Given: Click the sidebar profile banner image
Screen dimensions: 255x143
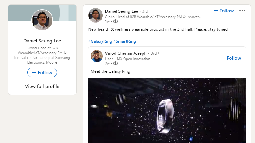Looking at the screenshot, I should pyautogui.click(x=18, y=12).
